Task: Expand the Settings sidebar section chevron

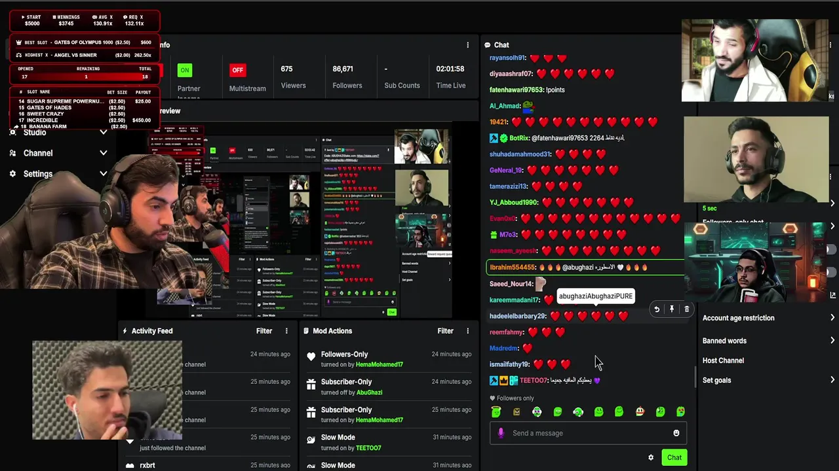Action: (104, 174)
